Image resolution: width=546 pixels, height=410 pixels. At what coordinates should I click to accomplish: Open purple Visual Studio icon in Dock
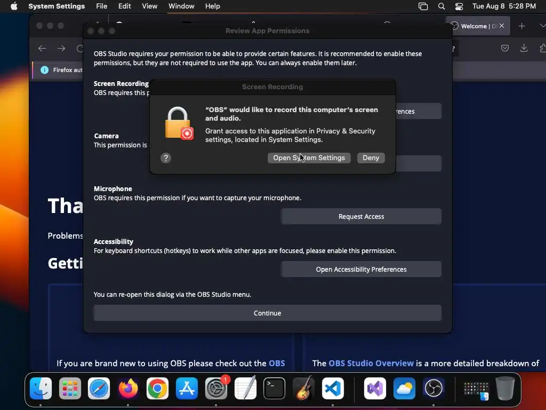pyautogui.click(x=375, y=388)
